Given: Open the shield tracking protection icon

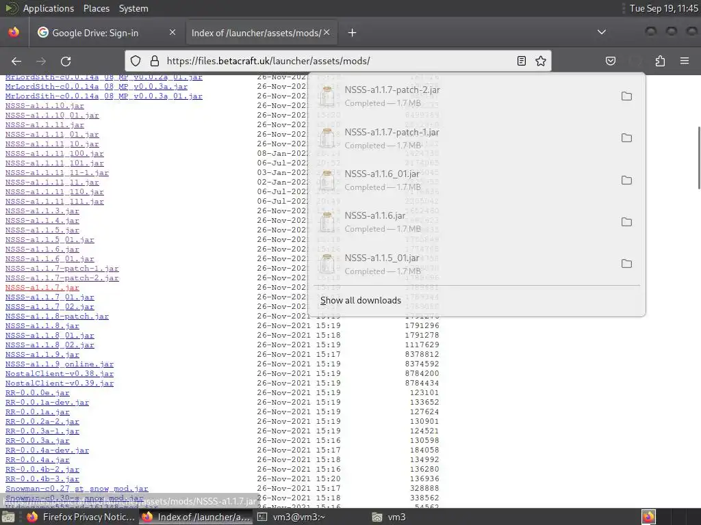Looking at the screenshot, I should click(136, 61).
